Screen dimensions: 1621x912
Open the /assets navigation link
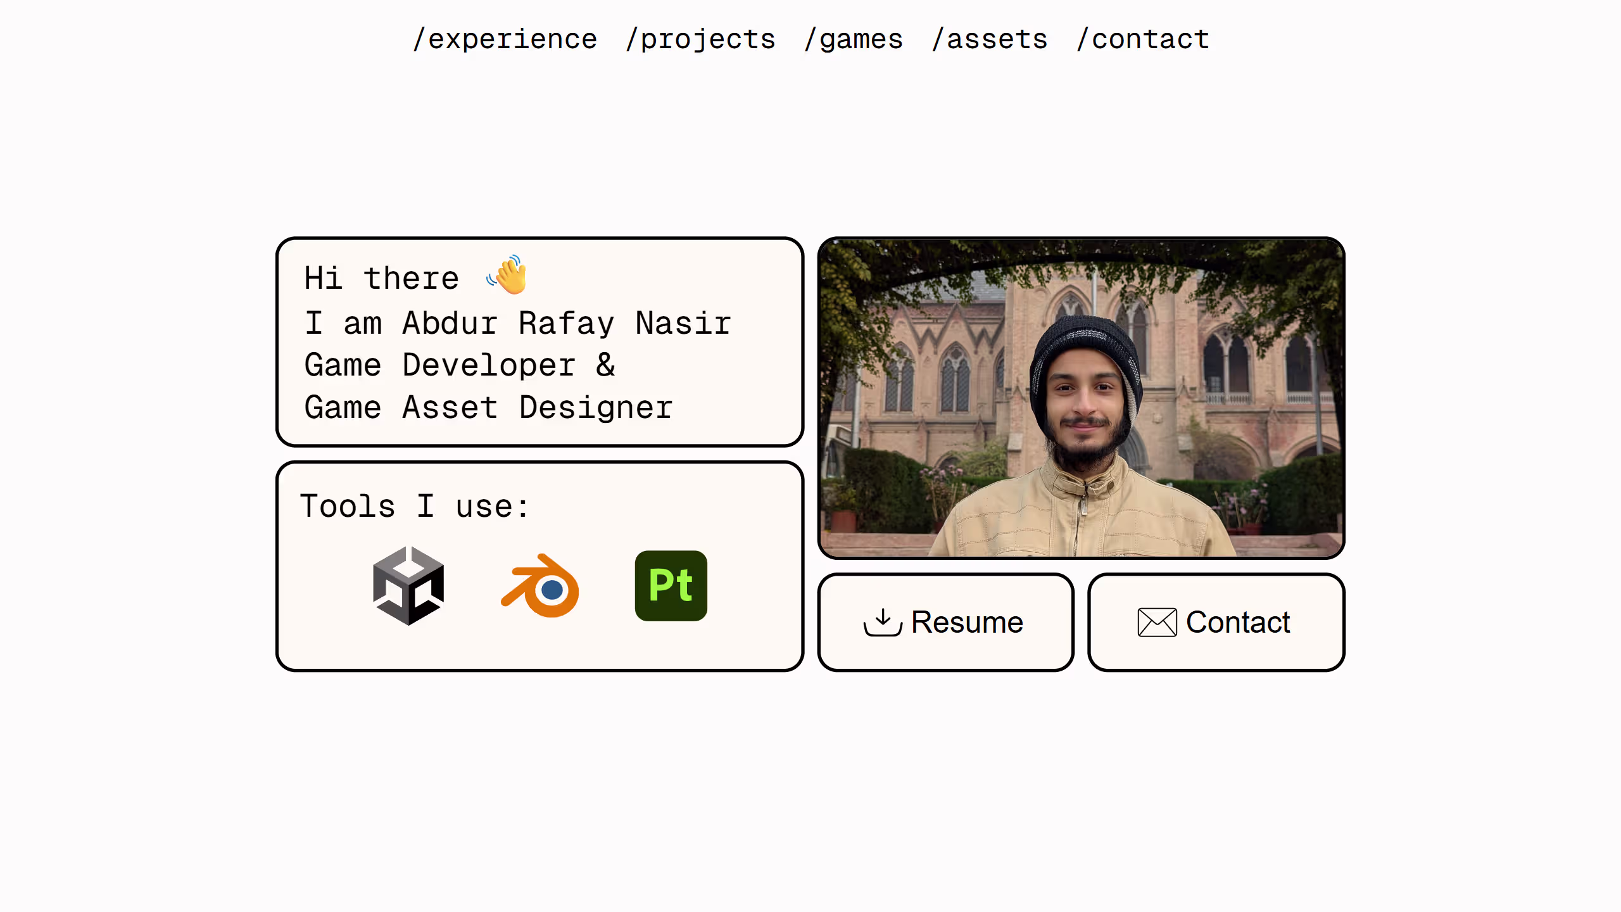click(x=990, y=39)
